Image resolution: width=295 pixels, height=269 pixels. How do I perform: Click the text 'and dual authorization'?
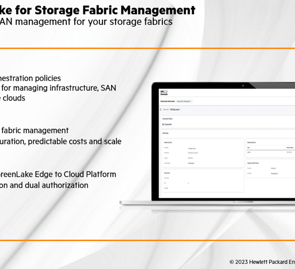(x=49, y=185)
